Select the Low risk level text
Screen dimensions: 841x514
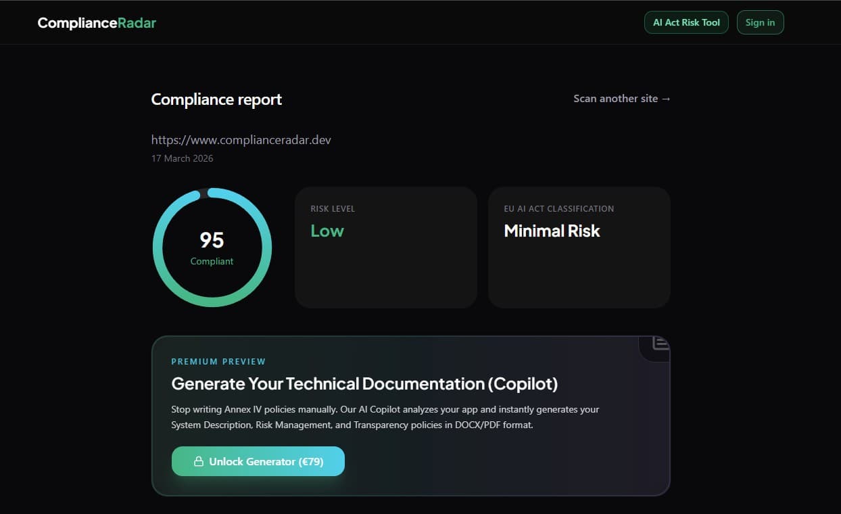pyautogui.click(x=327, y=231)
